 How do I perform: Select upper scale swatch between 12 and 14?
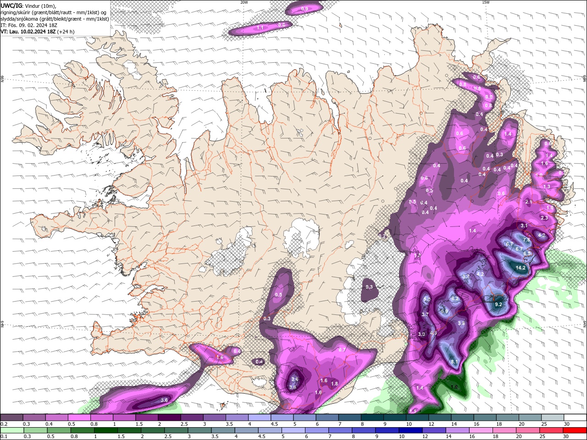pos(440,418)
